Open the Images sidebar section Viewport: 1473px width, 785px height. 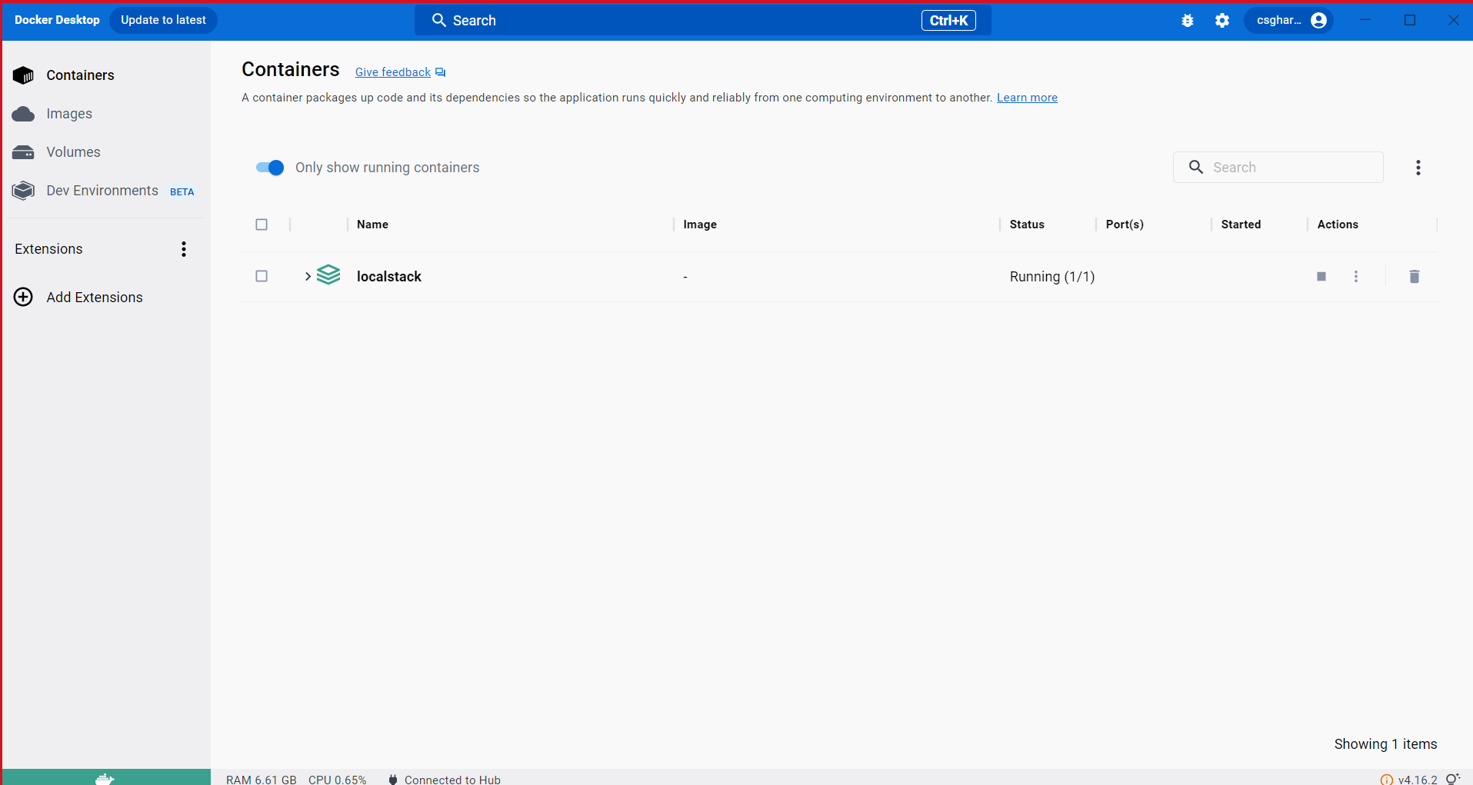pyautogui.click(x=106, y=114)
